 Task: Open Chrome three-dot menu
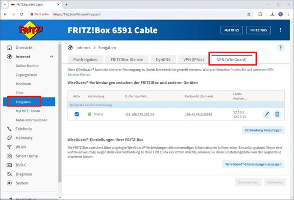(x=289, y=14)
